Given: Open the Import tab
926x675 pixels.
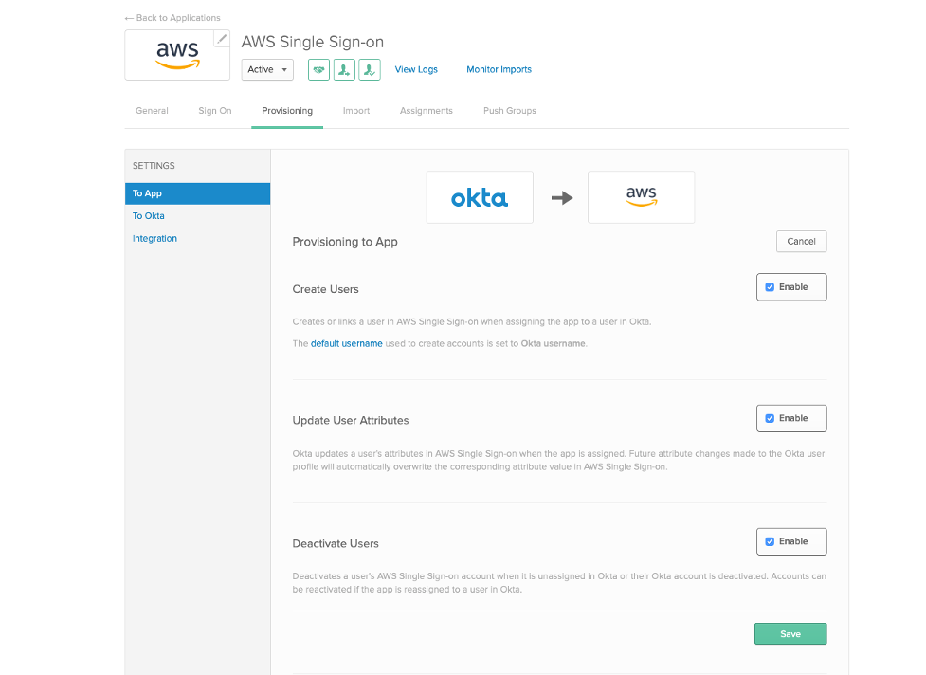Looking at the screenshot, I should pyautogui.click(x=356, y=110).
